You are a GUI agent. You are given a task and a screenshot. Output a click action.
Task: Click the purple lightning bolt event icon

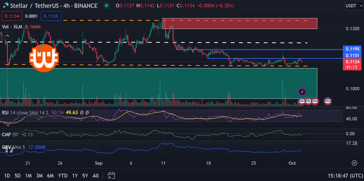click(302, 92)
